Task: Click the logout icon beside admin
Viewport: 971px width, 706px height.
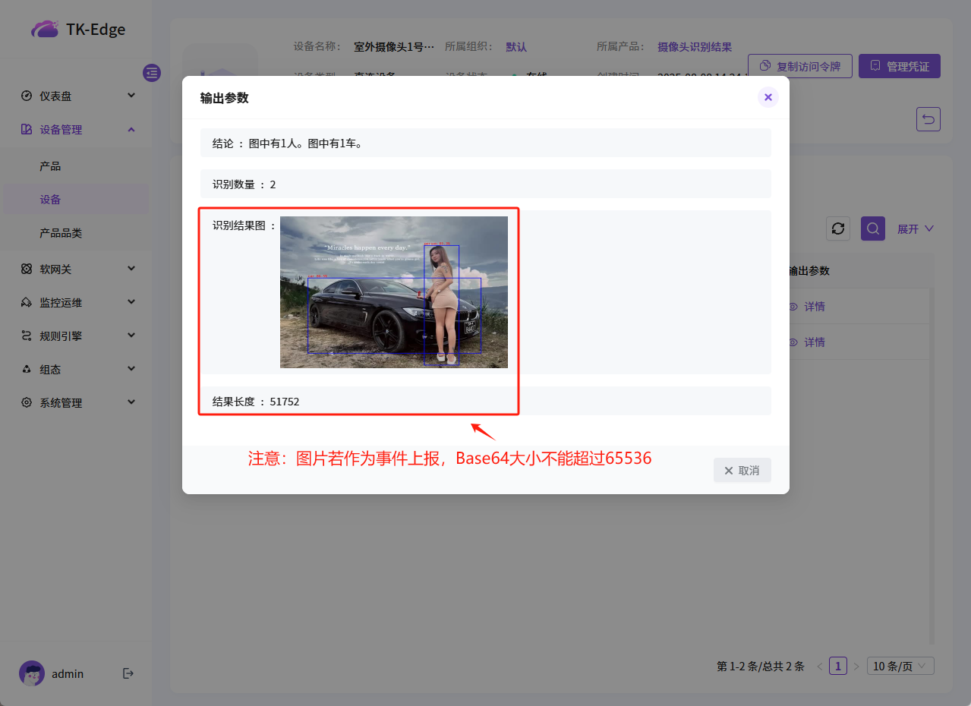Action: pos(128,673)
